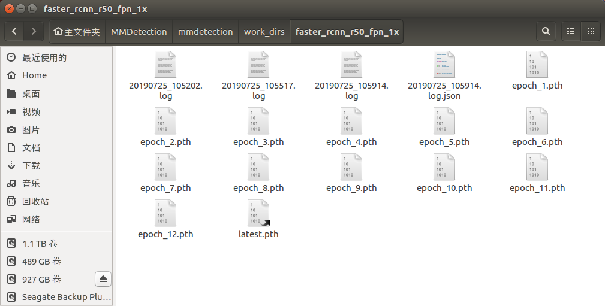Select the 20190725_105202.log file icon

pos(165,65)
